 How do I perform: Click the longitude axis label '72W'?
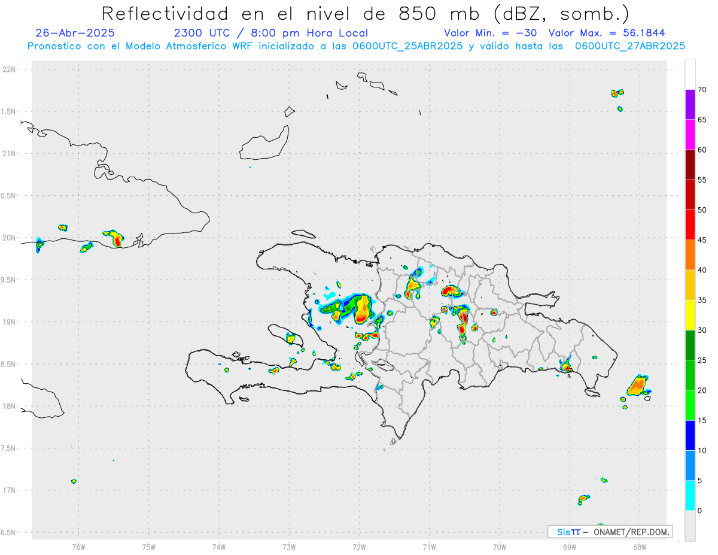[x=359, y=547]
